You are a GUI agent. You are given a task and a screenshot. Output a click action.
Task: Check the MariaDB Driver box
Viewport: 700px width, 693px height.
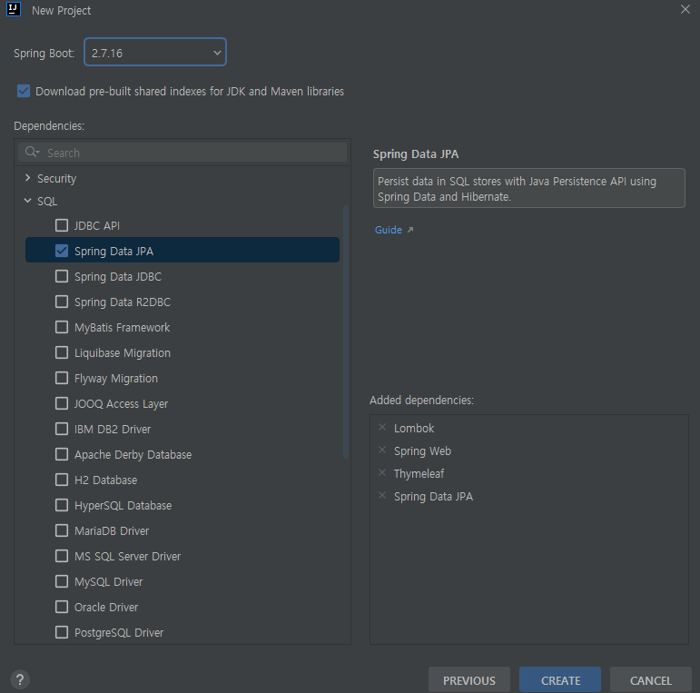(x=62, y=531)
